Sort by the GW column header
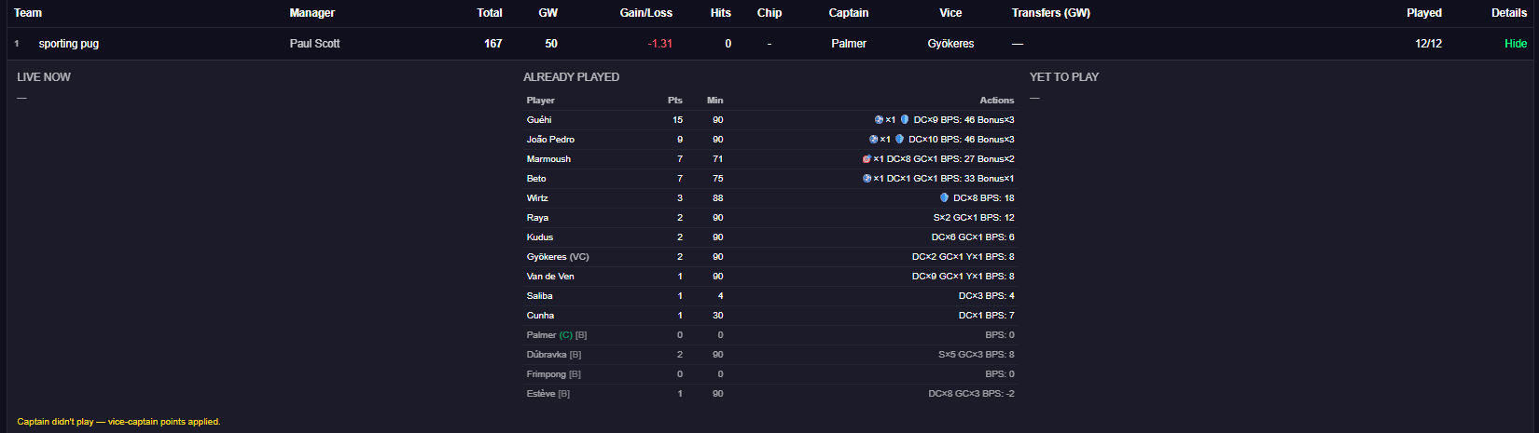 548,13
